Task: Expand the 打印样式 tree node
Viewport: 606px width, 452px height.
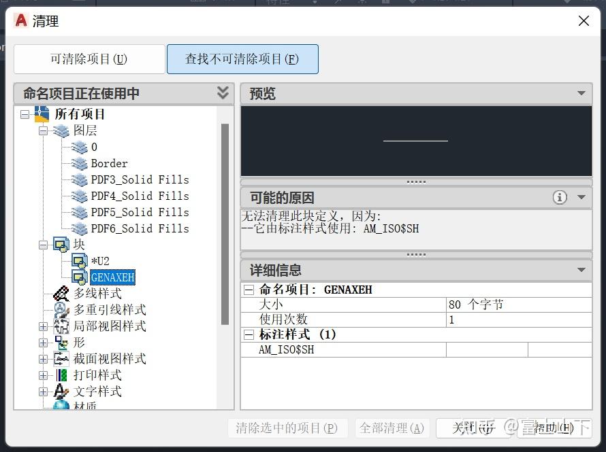Action: pyautogui.click(x=43, y=375)
